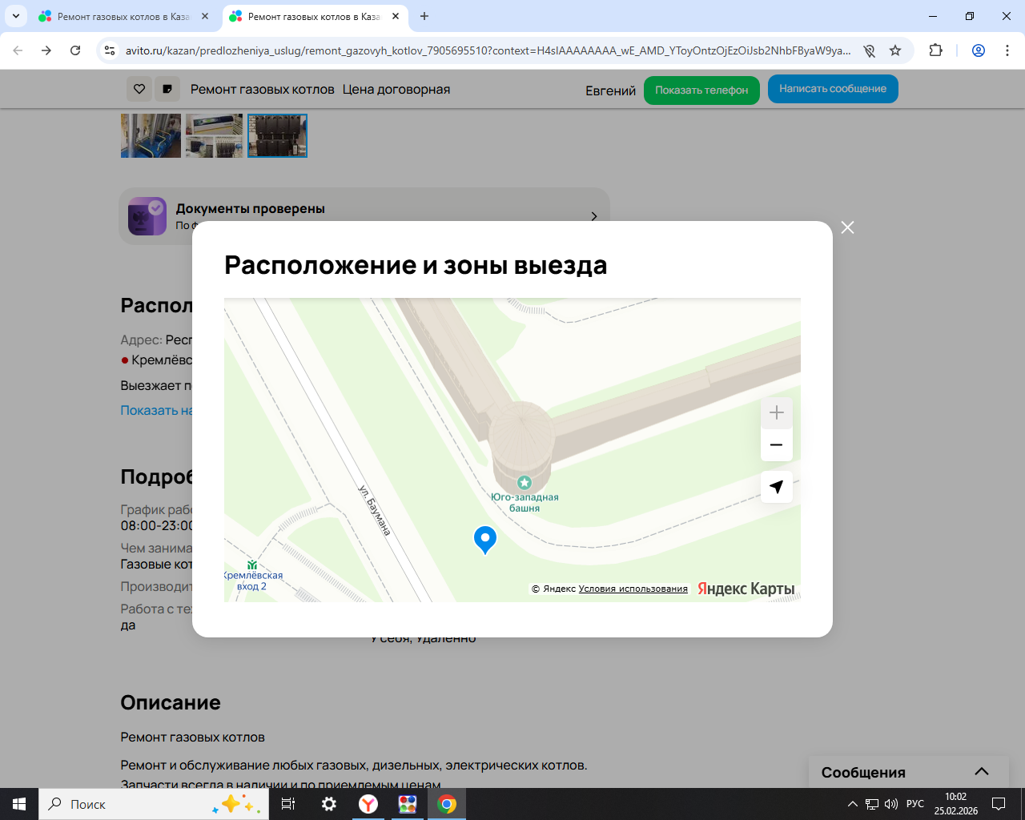Open the blocked location permission icon

[870, 50]
